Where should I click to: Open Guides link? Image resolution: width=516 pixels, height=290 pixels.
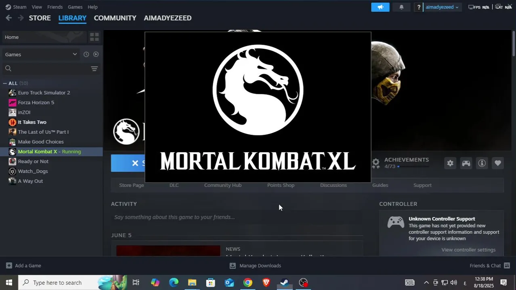[380, 185]
